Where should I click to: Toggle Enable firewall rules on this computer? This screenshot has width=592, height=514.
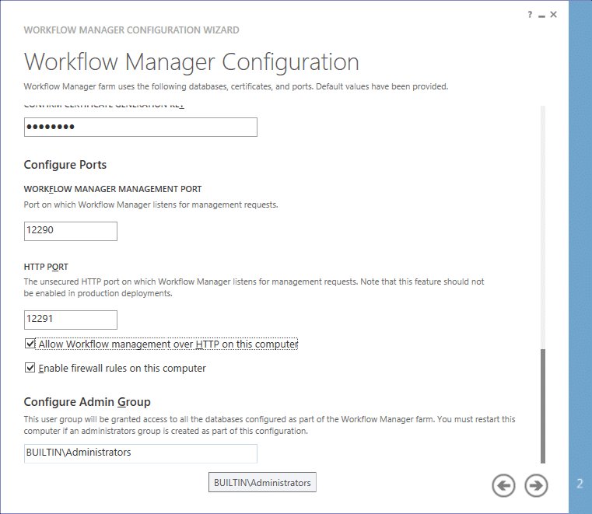(x=30, y=368)
